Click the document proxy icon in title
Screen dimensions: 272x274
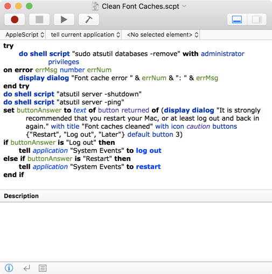95,6
